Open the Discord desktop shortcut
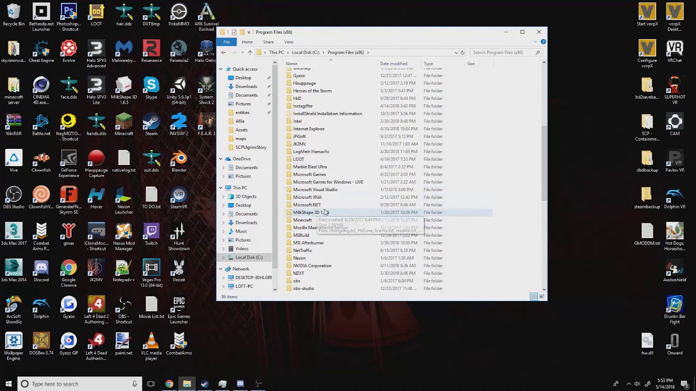 click(41, 267)
